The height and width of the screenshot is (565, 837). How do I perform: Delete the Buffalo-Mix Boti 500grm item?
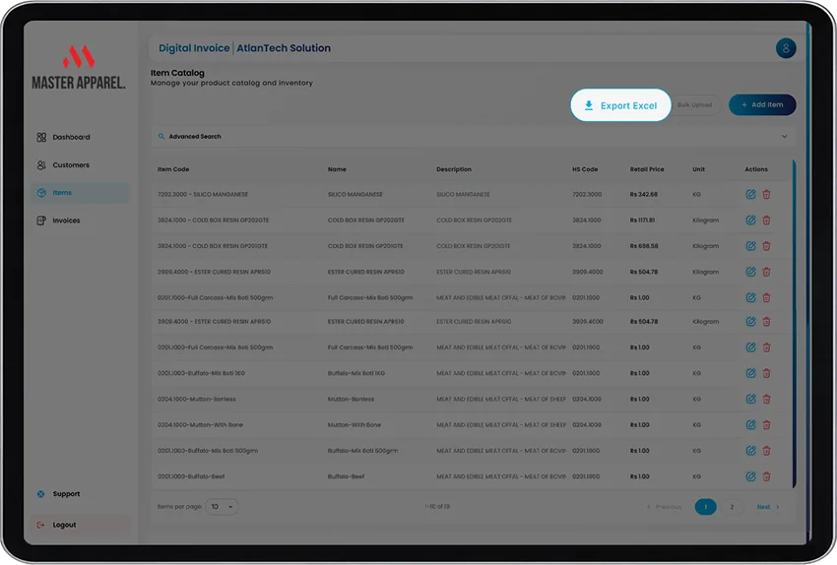click(x=766, y=450)
